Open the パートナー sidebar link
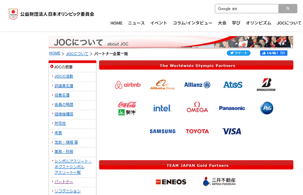This screenshot has height=195, width=303. click(64, 182)
